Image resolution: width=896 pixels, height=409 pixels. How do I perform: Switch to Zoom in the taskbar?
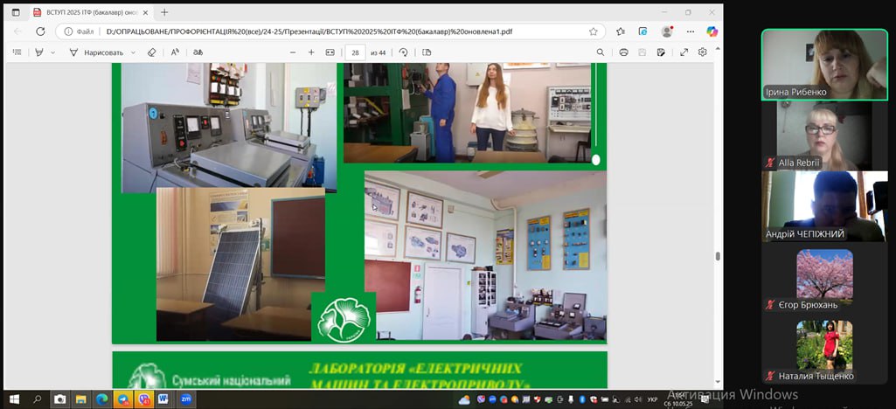pos(185,399)
